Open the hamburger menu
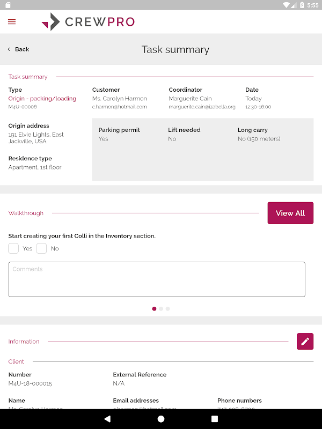The width and height of the screenshot is (322, 429). 12,22
